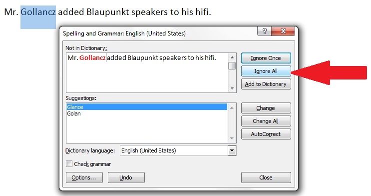This screenshot has width=371, height=196.
Task: Enable the Check grammar checkbox
Action: coord(69,164)
